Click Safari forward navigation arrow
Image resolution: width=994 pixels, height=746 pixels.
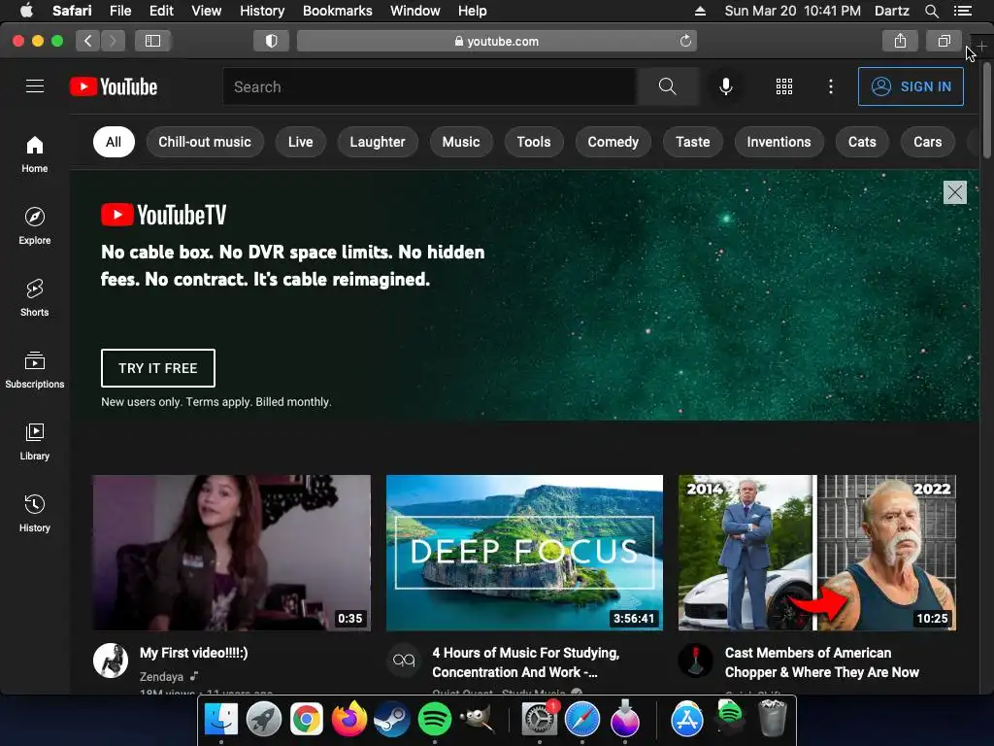coord(113,41)
